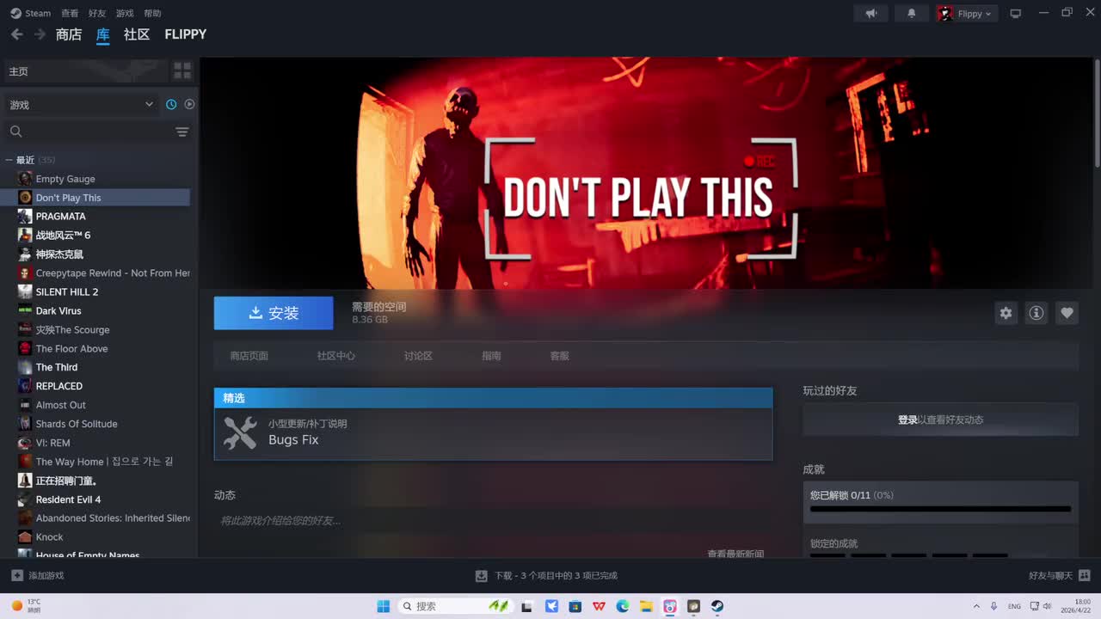Viewport: 1101px width, 619px height.
Task: Click the Resident Evil 4 game icon
Action: point(25,499)
